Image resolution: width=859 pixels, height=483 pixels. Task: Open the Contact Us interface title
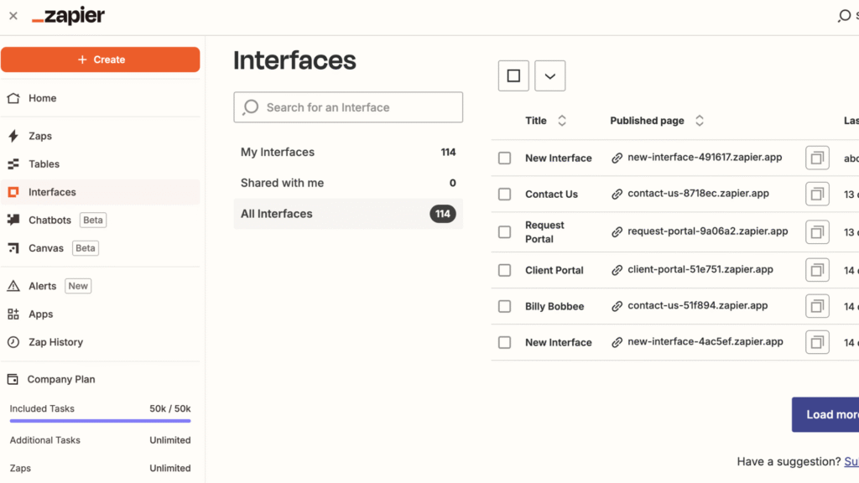(551, 195)
